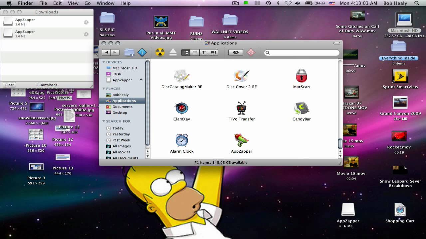Image resolution: width=426 pixels, height=239 pixels.
Task: Reveal second AppZapper download in Finder
Action: [86, 34]
